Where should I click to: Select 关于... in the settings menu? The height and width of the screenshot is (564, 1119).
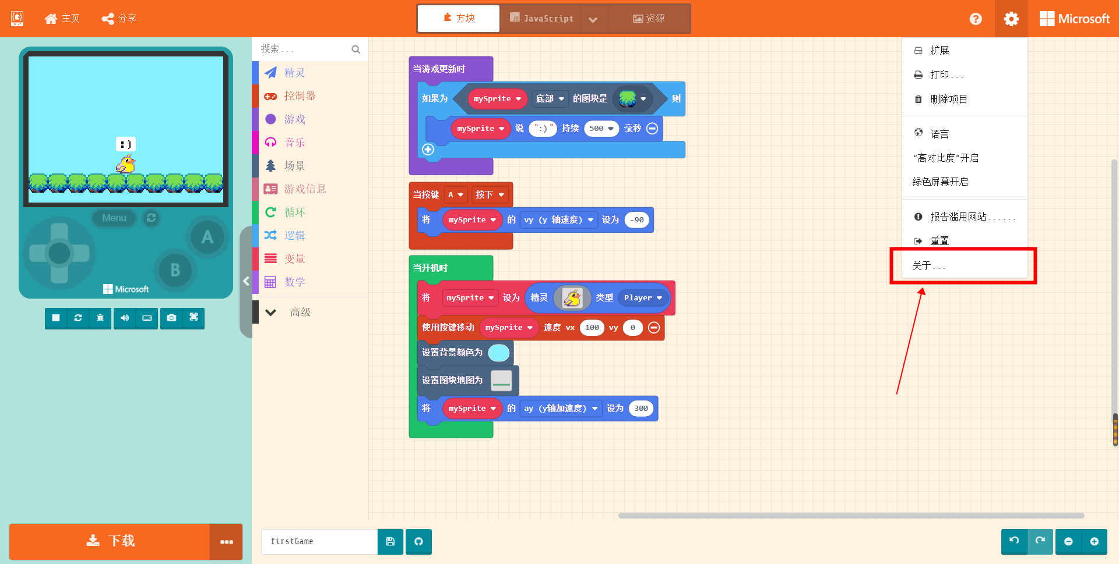click(x=928, y=265)
